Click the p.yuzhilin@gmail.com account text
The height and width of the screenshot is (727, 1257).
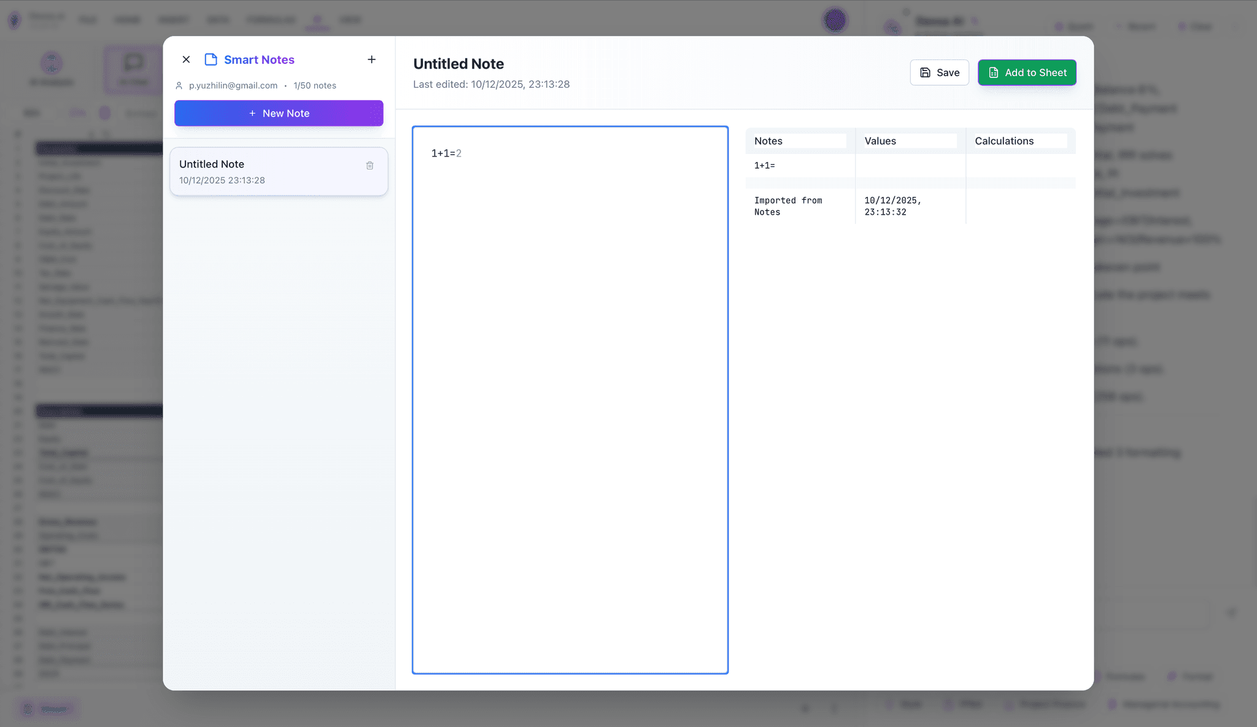pyautogui.click(x=233, y=86)
